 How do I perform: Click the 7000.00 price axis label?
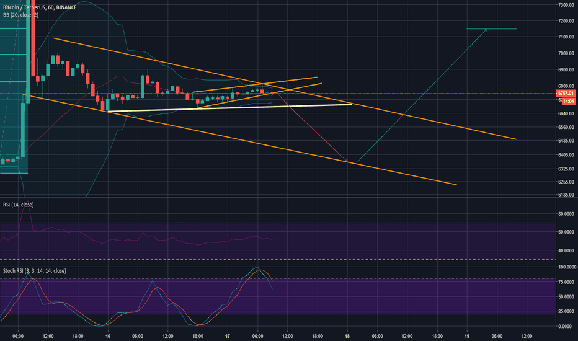(566, 53)
